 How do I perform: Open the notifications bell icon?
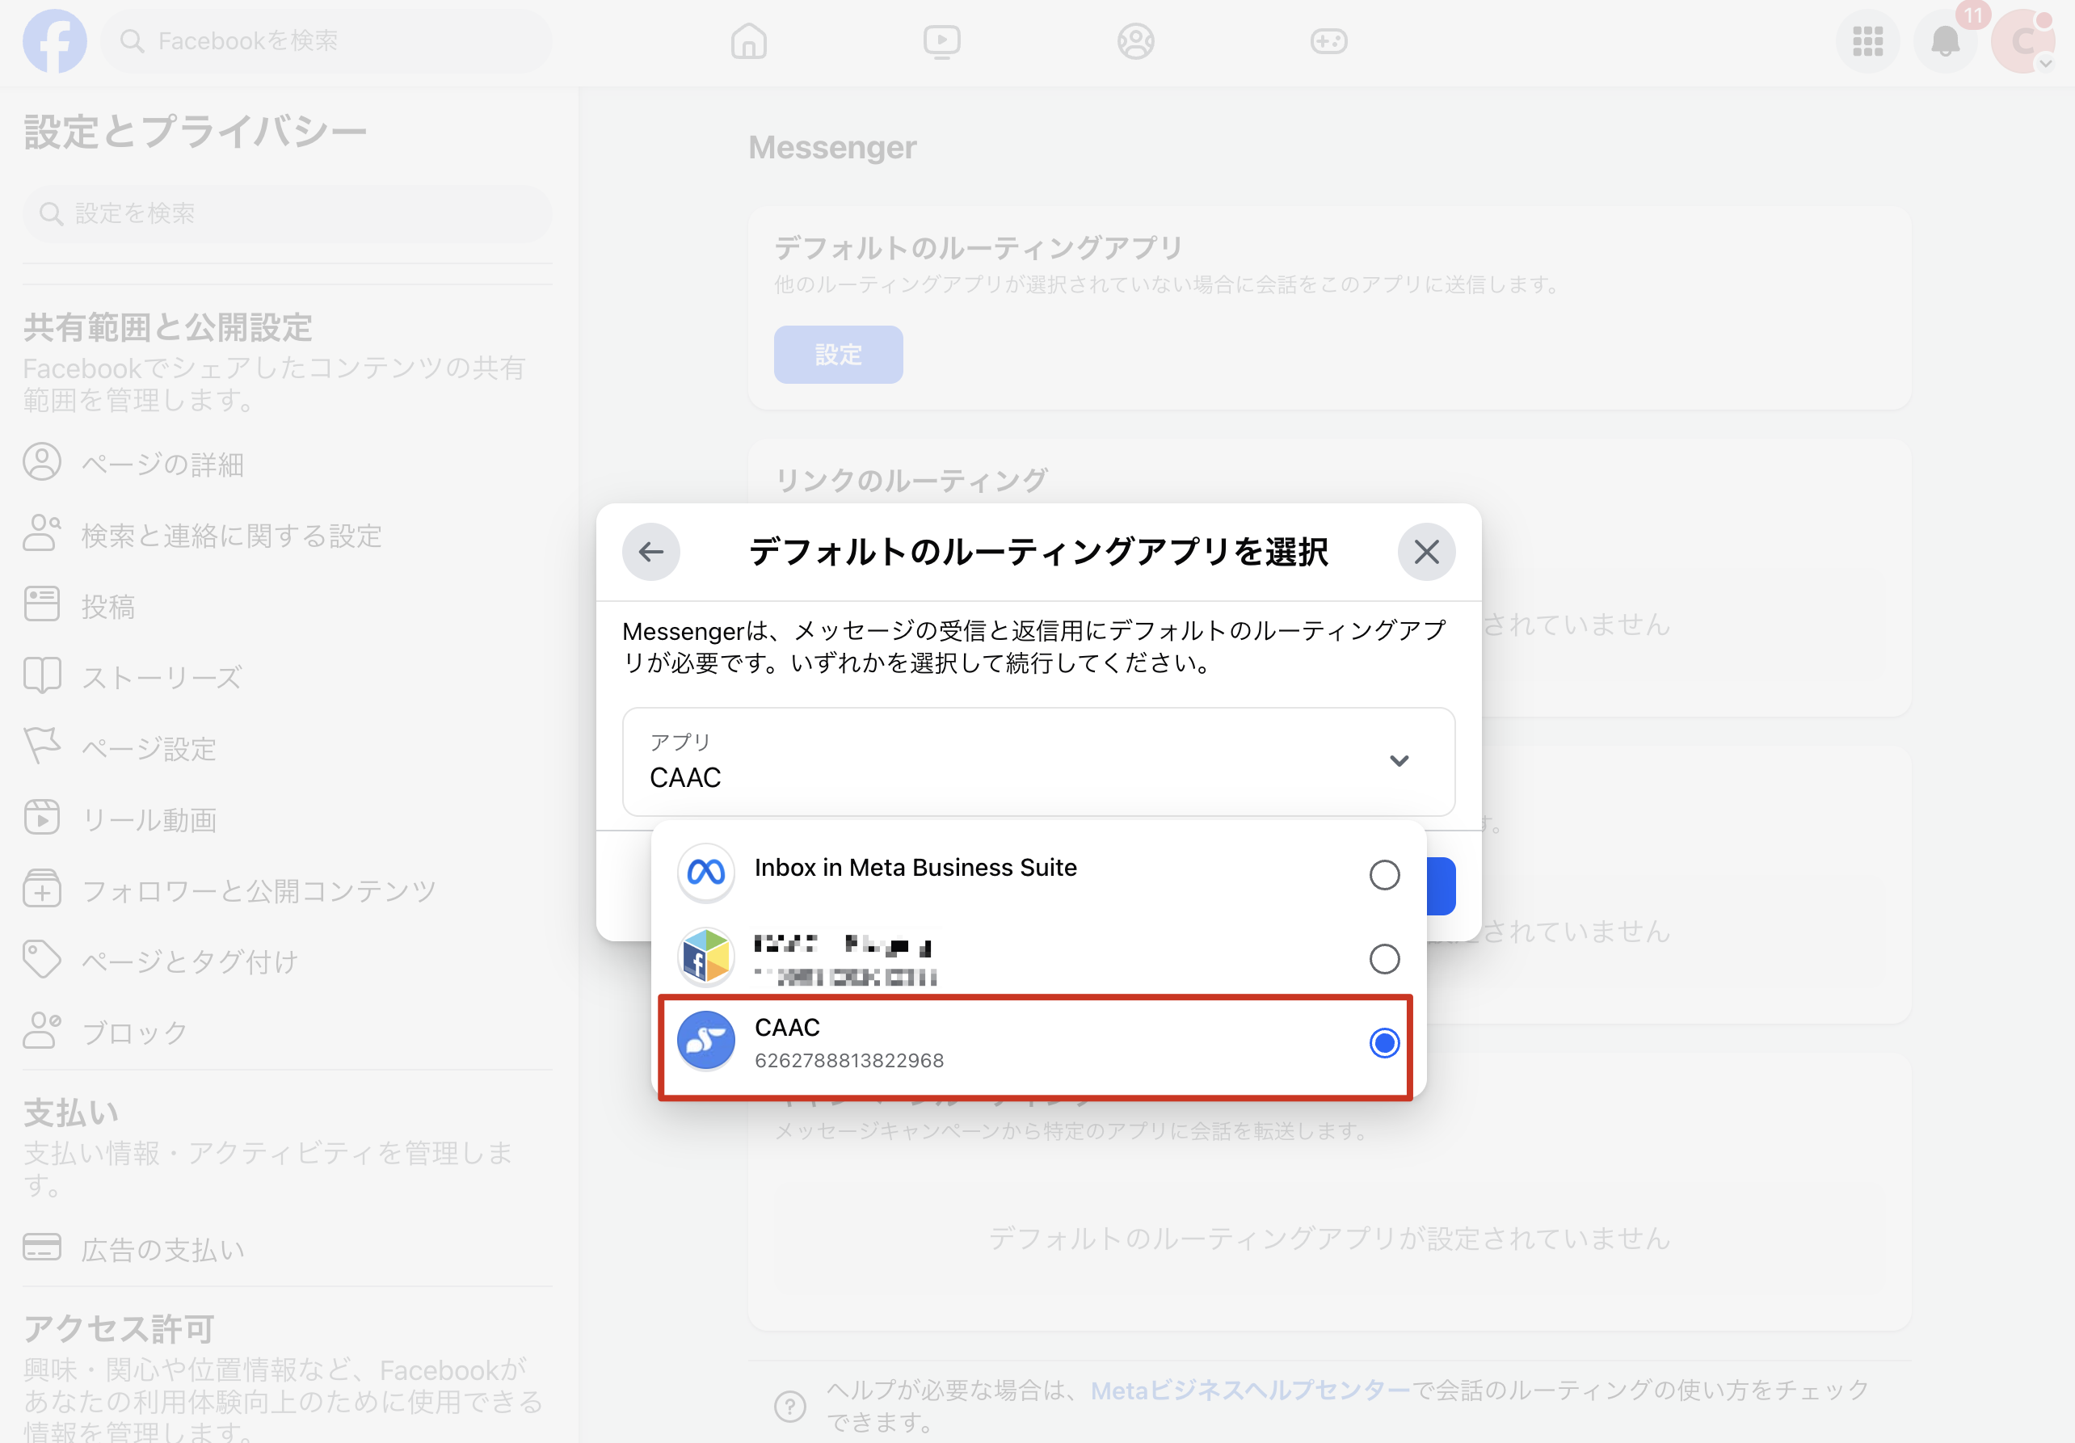point(1945,41)
